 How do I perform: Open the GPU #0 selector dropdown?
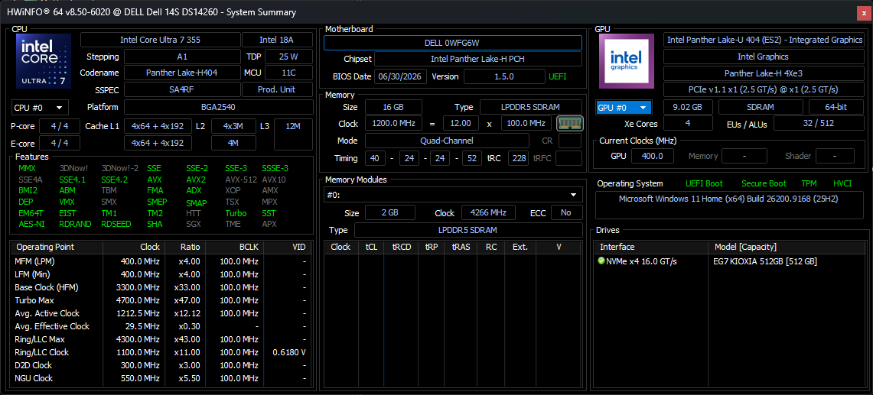click(x=624, y=108)
